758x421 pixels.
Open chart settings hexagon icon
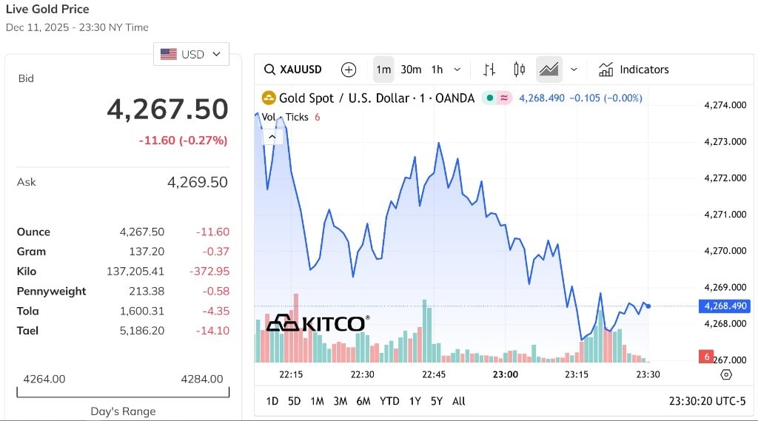(x=725, y=374)
